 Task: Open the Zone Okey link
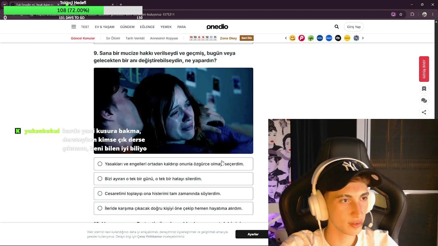coord(228,38)
